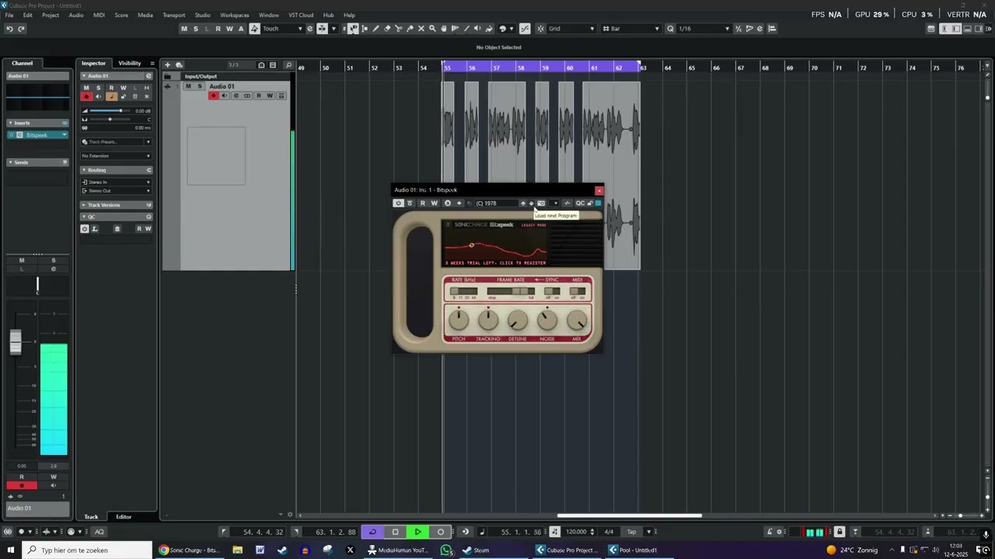Open the QC button in plugin header
This screenshot has width=995, height=559.
coord(580,203)
